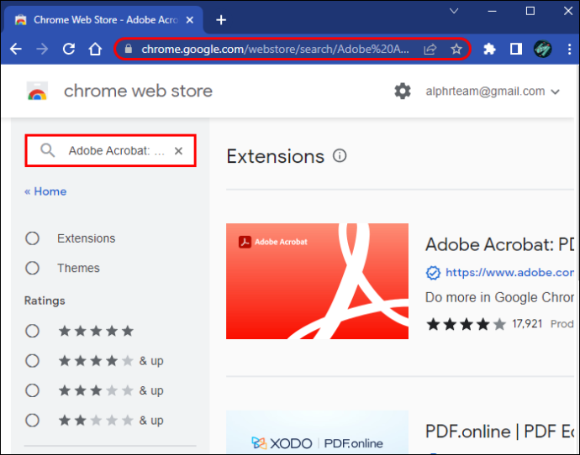Viewport: 580px width, 455px height.
Task: Go back to « Home
Action: [x=45, y=191]
